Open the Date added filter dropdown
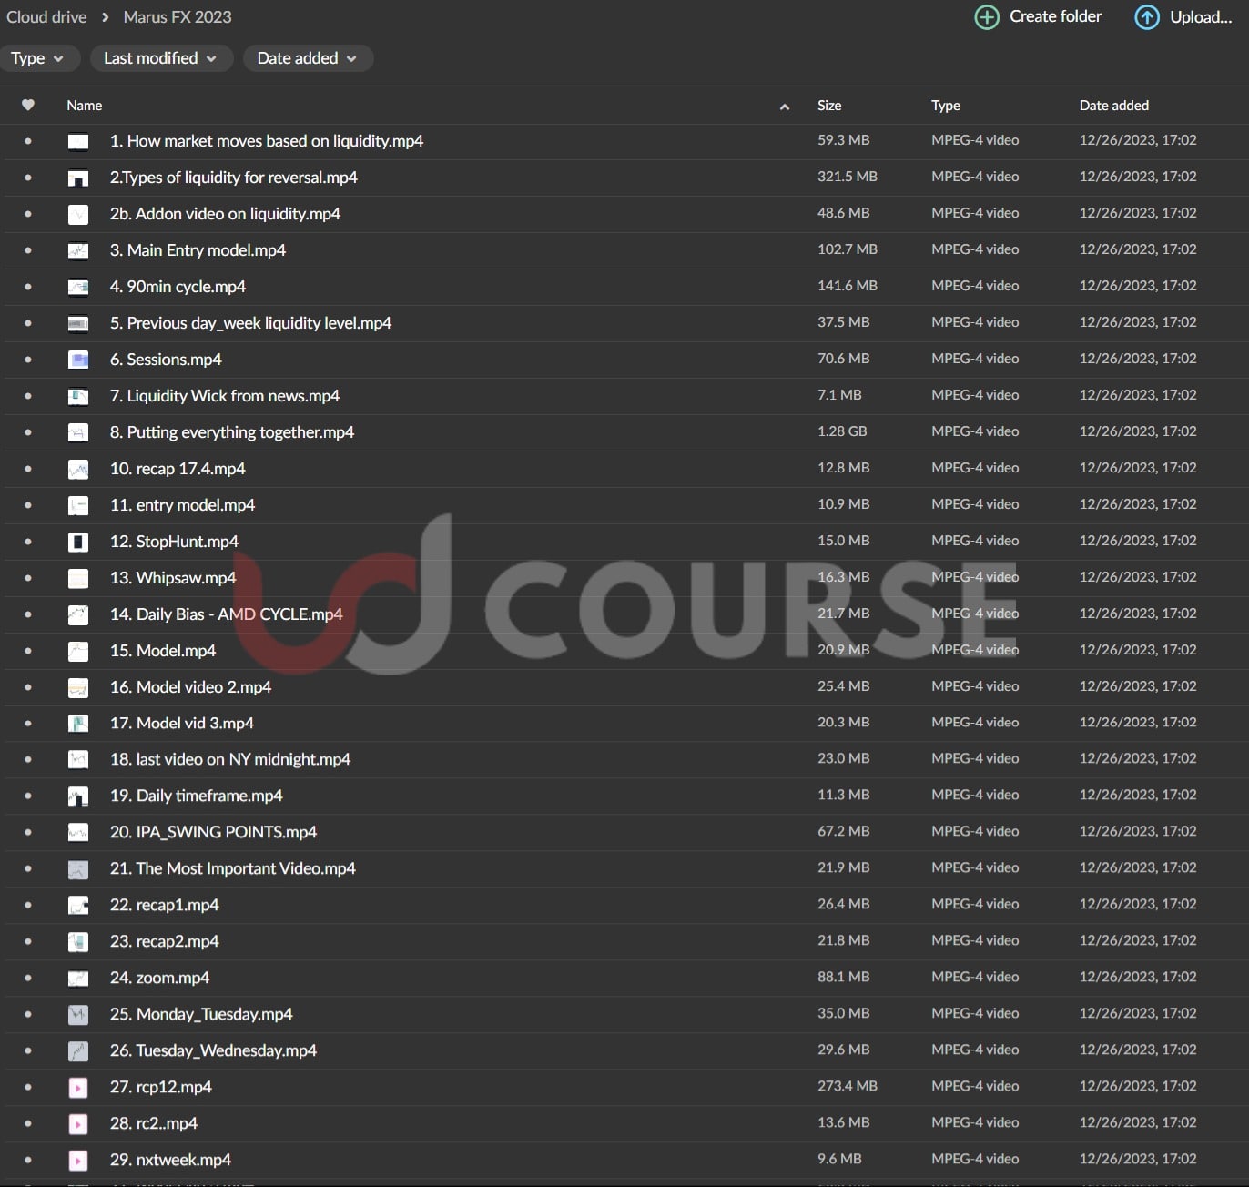The width and height of the screenshot is (1249, 1187). click(307, 58)
